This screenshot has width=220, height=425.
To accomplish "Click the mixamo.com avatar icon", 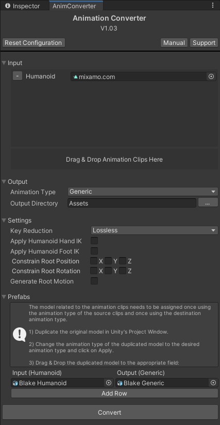I will tap(75, 77).
